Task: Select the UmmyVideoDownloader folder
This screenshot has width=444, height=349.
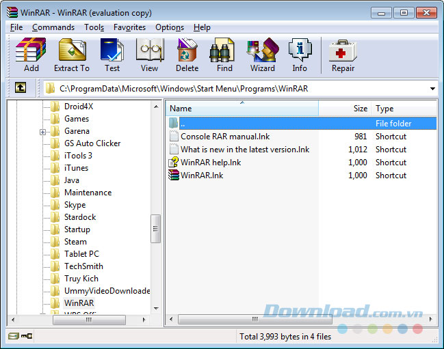Action: coord(107,291)
